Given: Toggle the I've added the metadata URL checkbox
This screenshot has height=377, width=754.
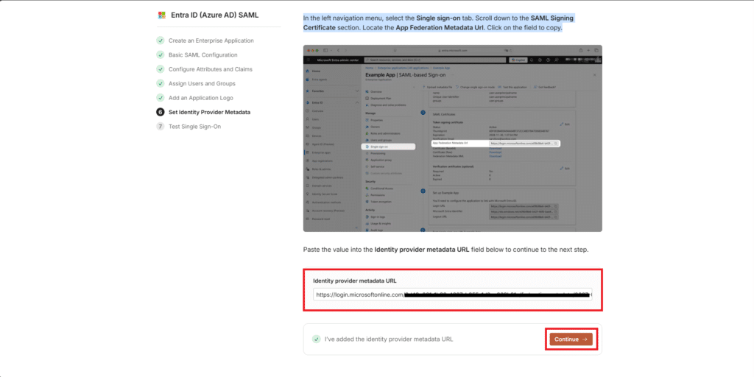Looking at the screenshot, I should point(316,339).
